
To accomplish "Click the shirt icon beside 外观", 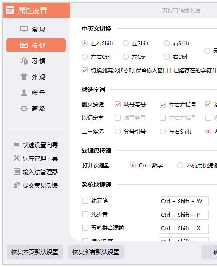I will click(24, 77).
